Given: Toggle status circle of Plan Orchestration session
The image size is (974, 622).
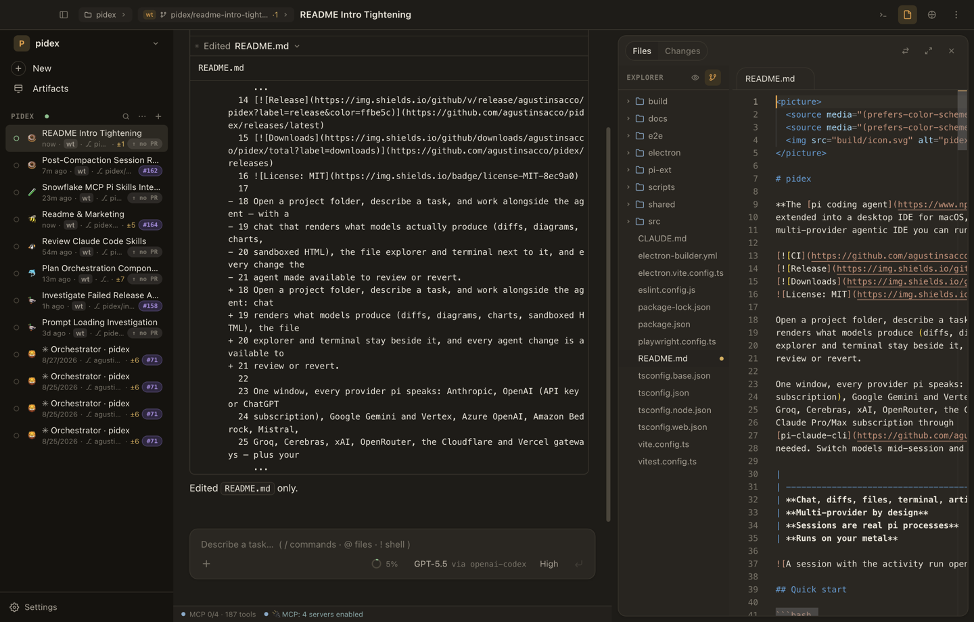Looking at the screenshot, I should click(x=16, y=273).
